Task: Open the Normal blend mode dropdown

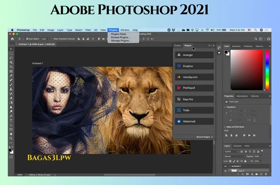Action: (235, 156)
